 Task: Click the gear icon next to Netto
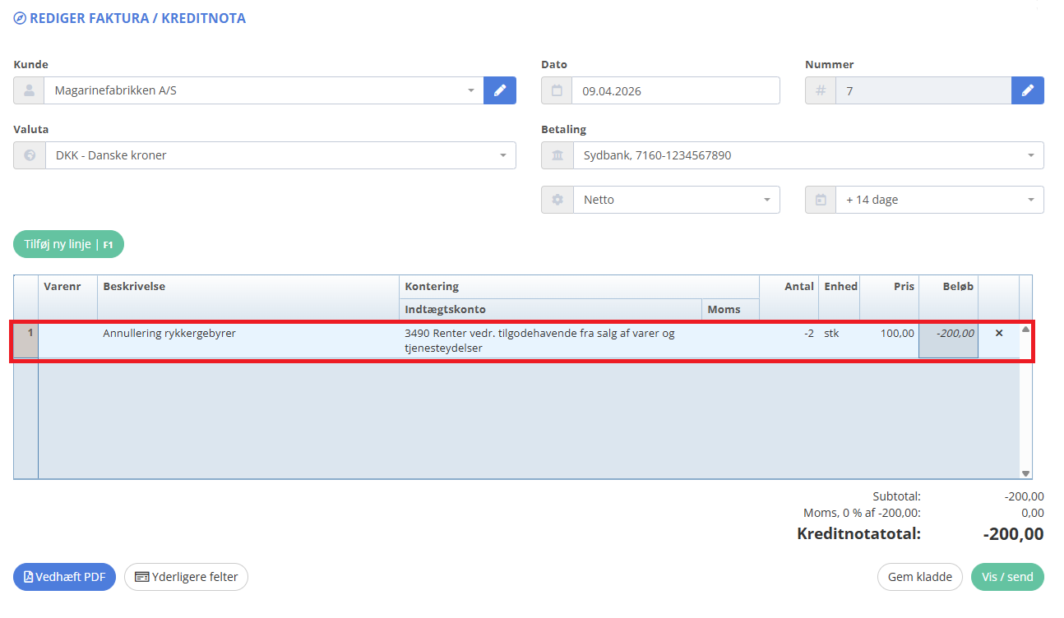coord(557,200)
